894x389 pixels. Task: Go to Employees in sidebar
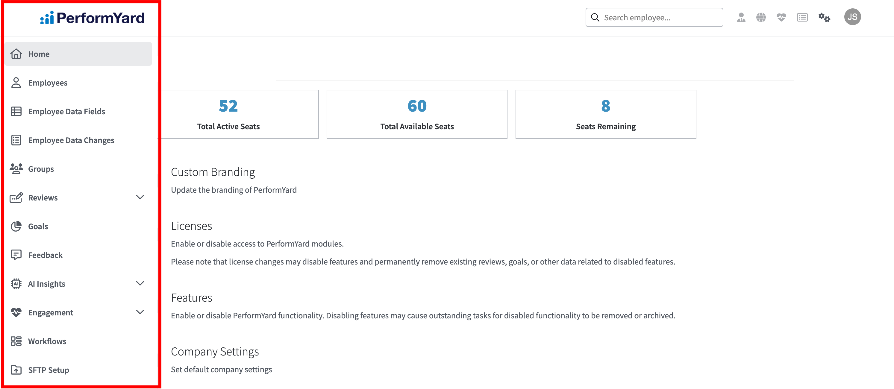[48, 83]
